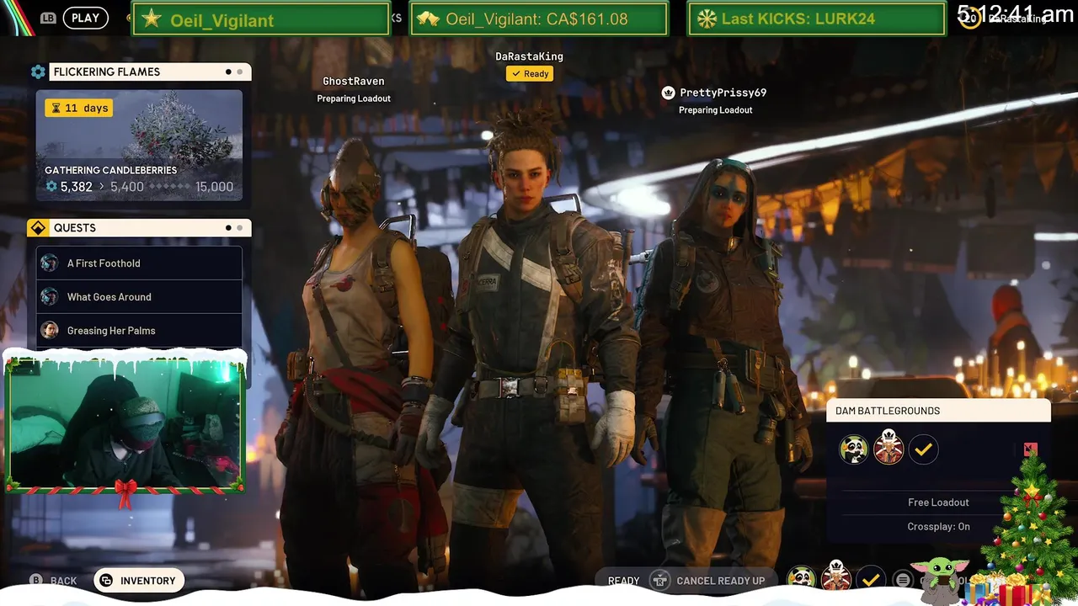Click the Flickering Flames snowflake event icon

tap(38, 72)
